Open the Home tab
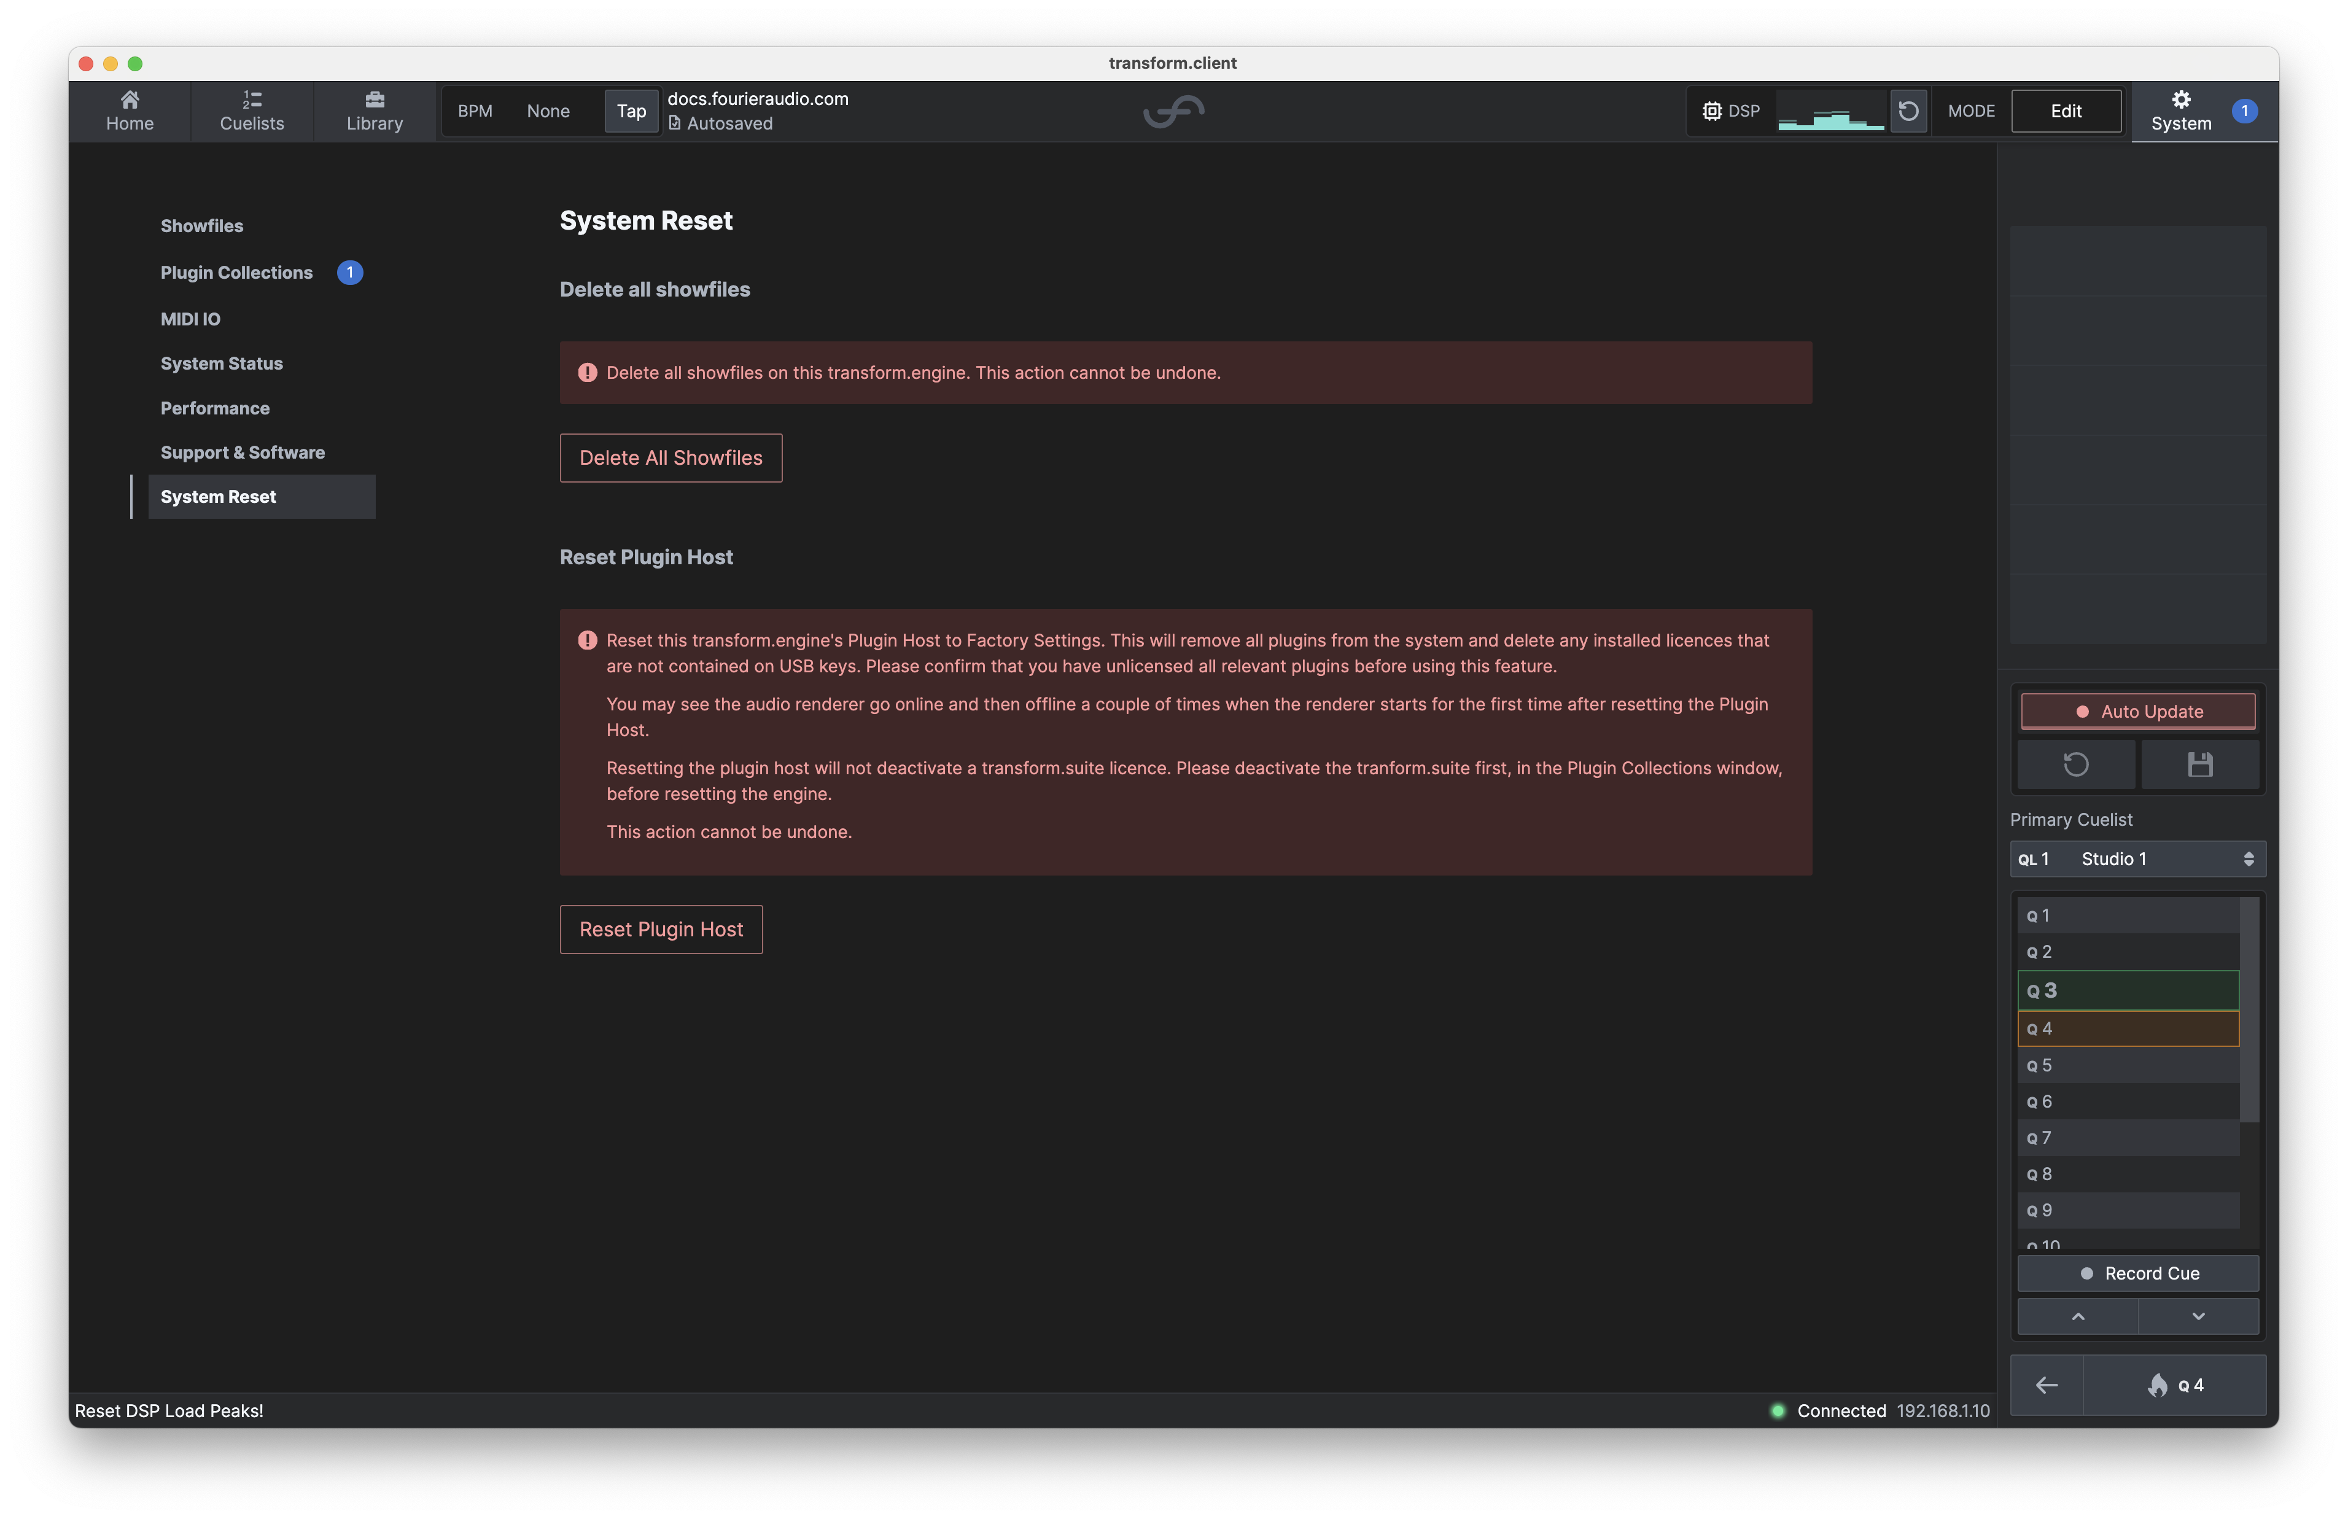This screenshot has width=2348, height=1519. coord(129,111)
